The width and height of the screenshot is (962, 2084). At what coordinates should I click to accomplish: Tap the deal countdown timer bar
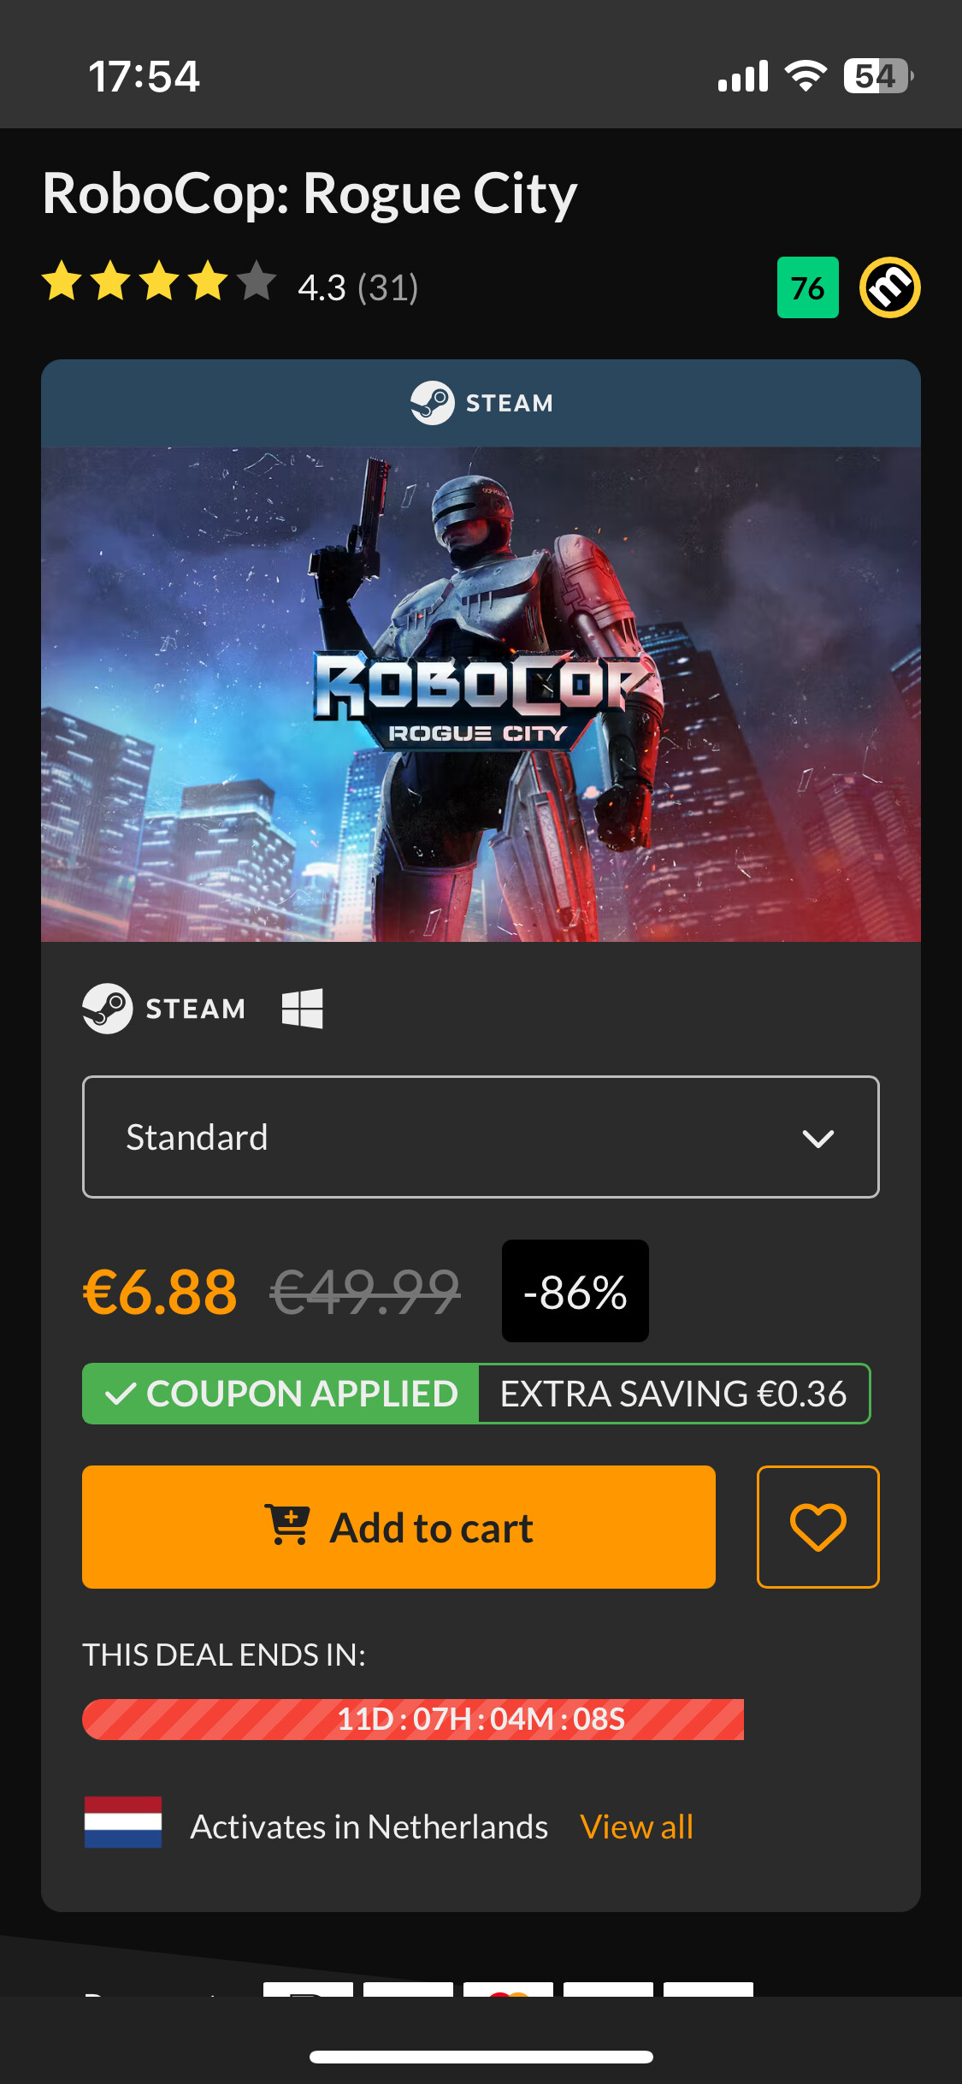coord(413,1720)
